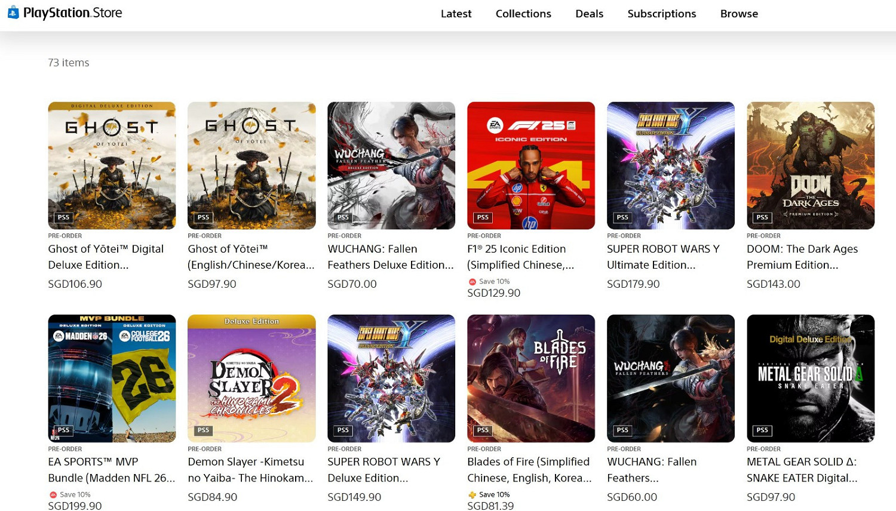Image resolution: width=896 pixels, height=511 pixels.
Task: Click PS5 badge on Metal Gear Solid cover
Action: click(x=762, y=430)
